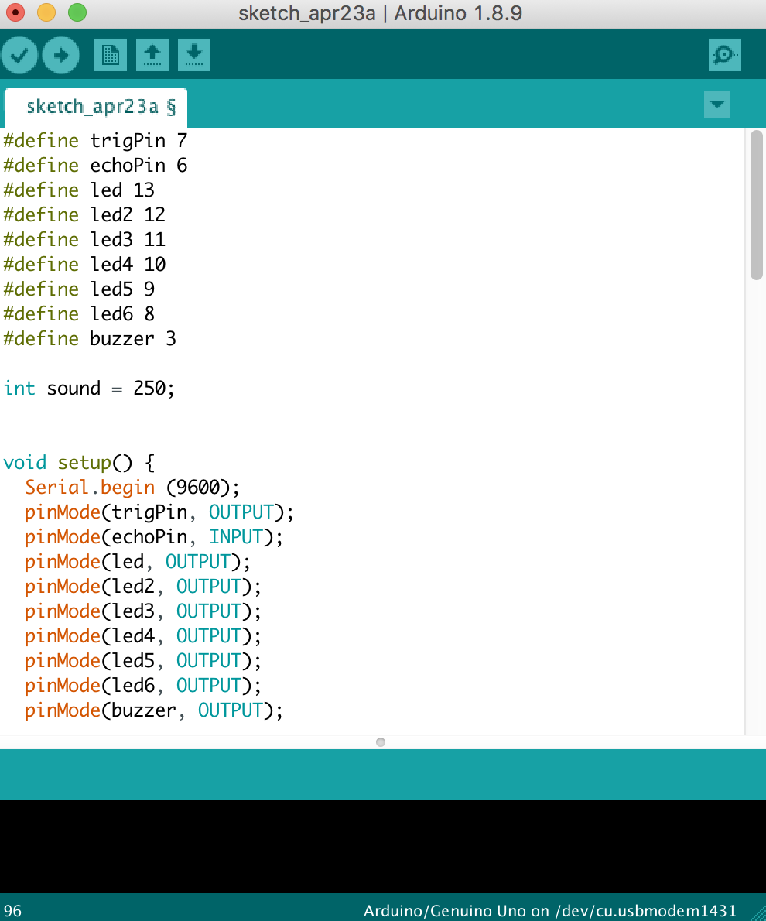
Task: Click the console divider handle dot
Action: click(x=381, y=742)
